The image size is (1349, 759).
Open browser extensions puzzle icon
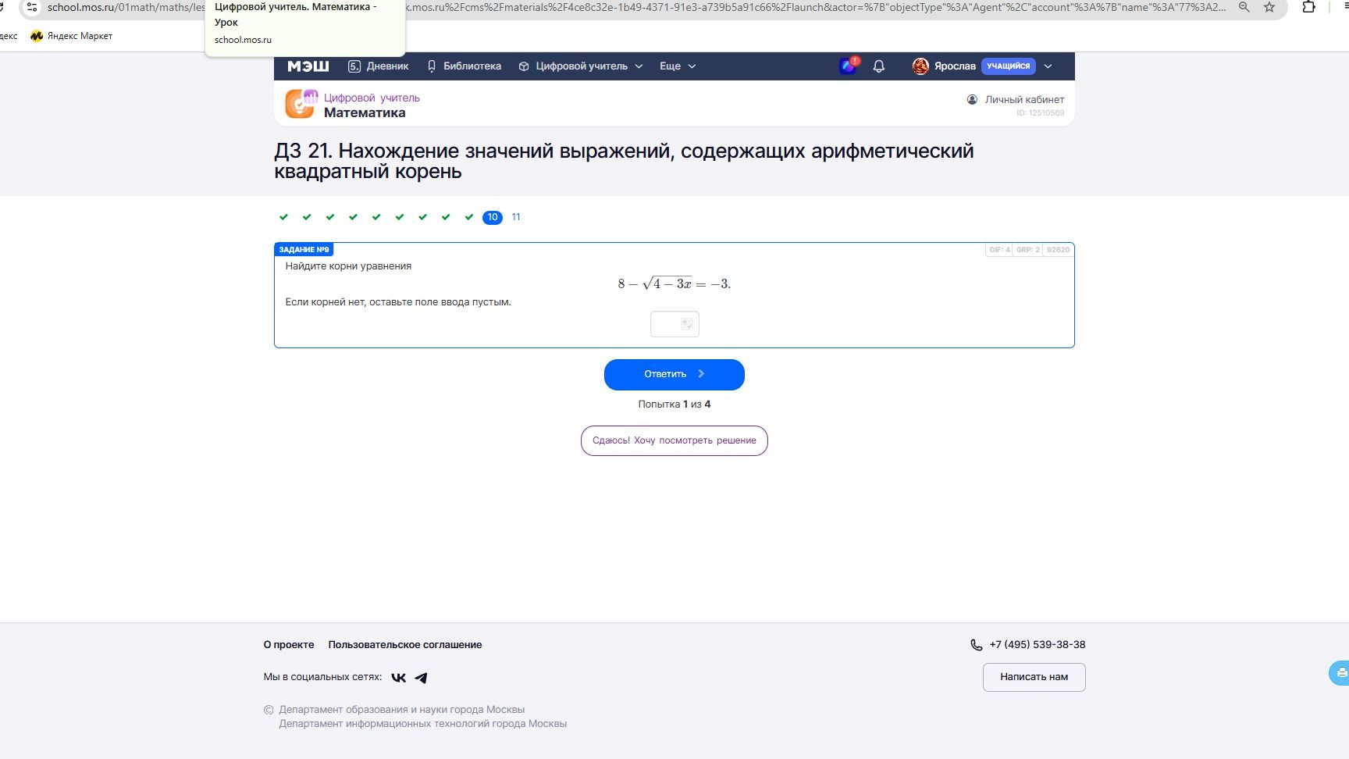[x=1309, y=7]
